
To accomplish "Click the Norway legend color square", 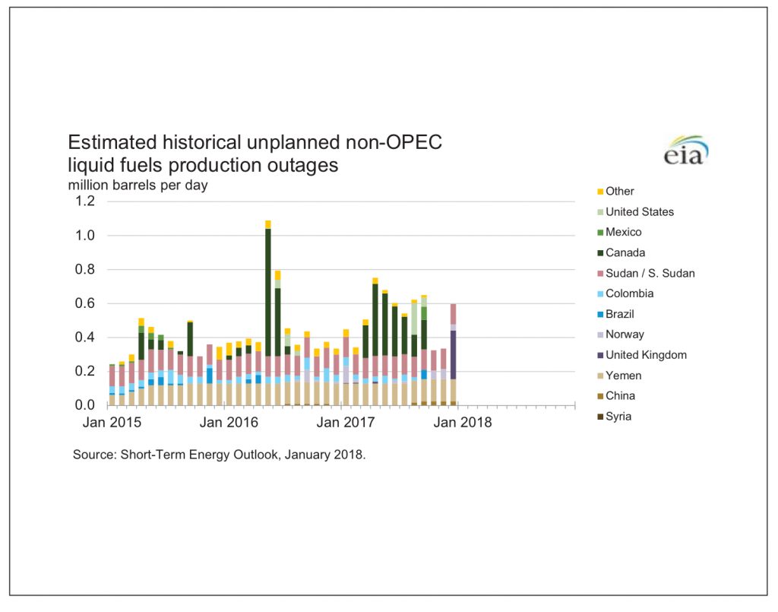I will pyautogui.click(x=599, y=335).
